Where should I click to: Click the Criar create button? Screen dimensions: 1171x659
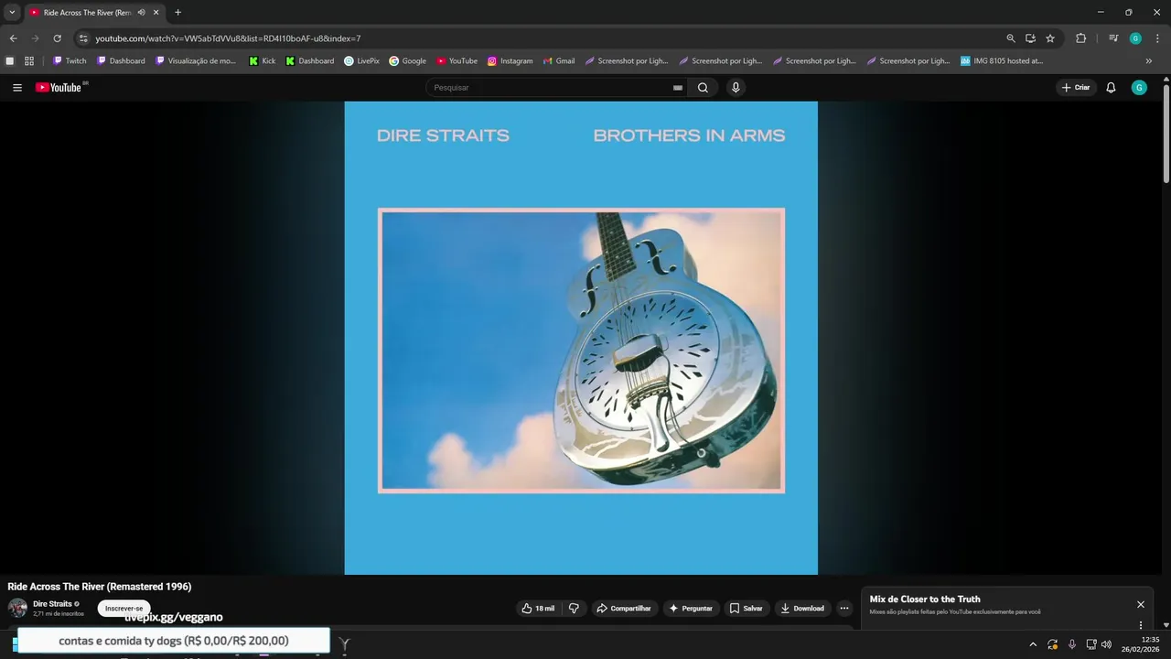[1076, 88]
